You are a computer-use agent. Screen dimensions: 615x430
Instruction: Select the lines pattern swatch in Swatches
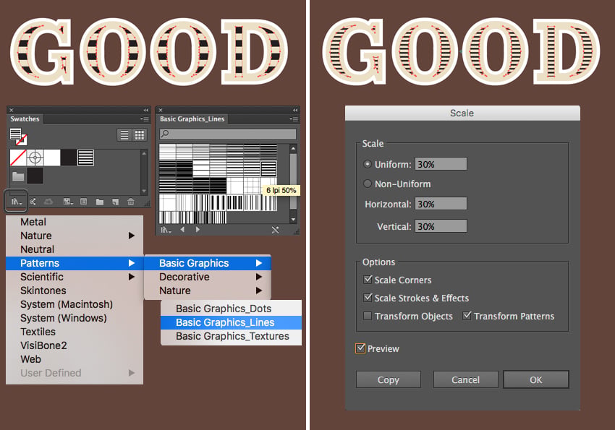pos(85,158)
